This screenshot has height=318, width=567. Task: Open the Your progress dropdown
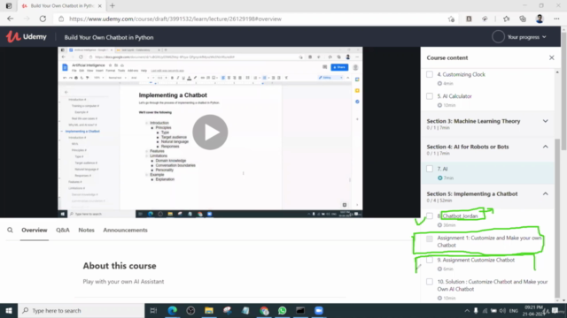tap(526, 37)
